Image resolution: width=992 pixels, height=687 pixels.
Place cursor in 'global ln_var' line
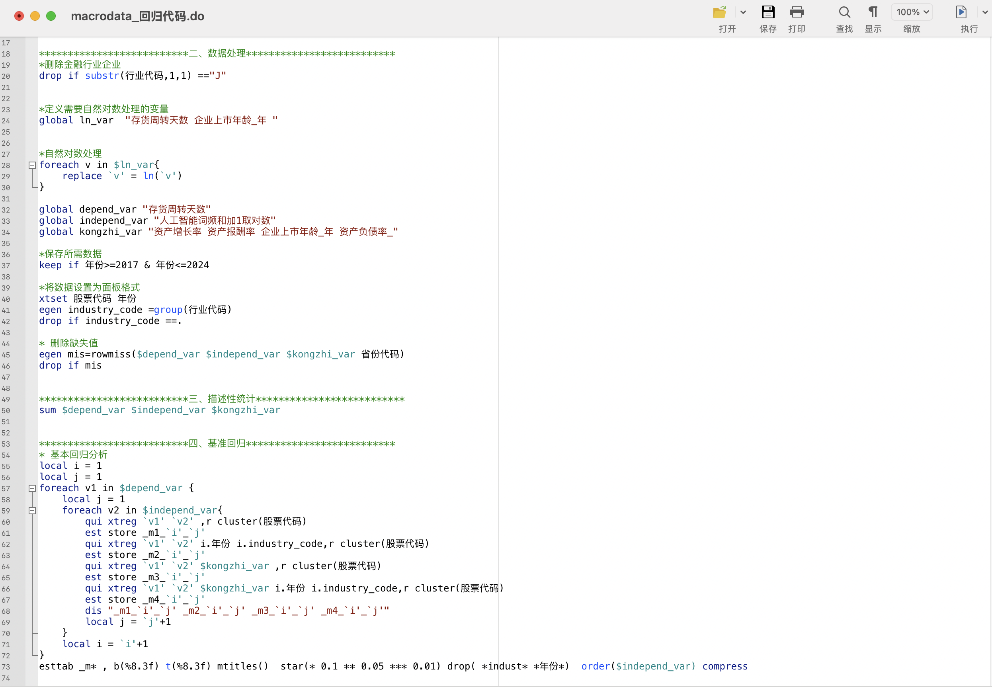coord(158,120)
